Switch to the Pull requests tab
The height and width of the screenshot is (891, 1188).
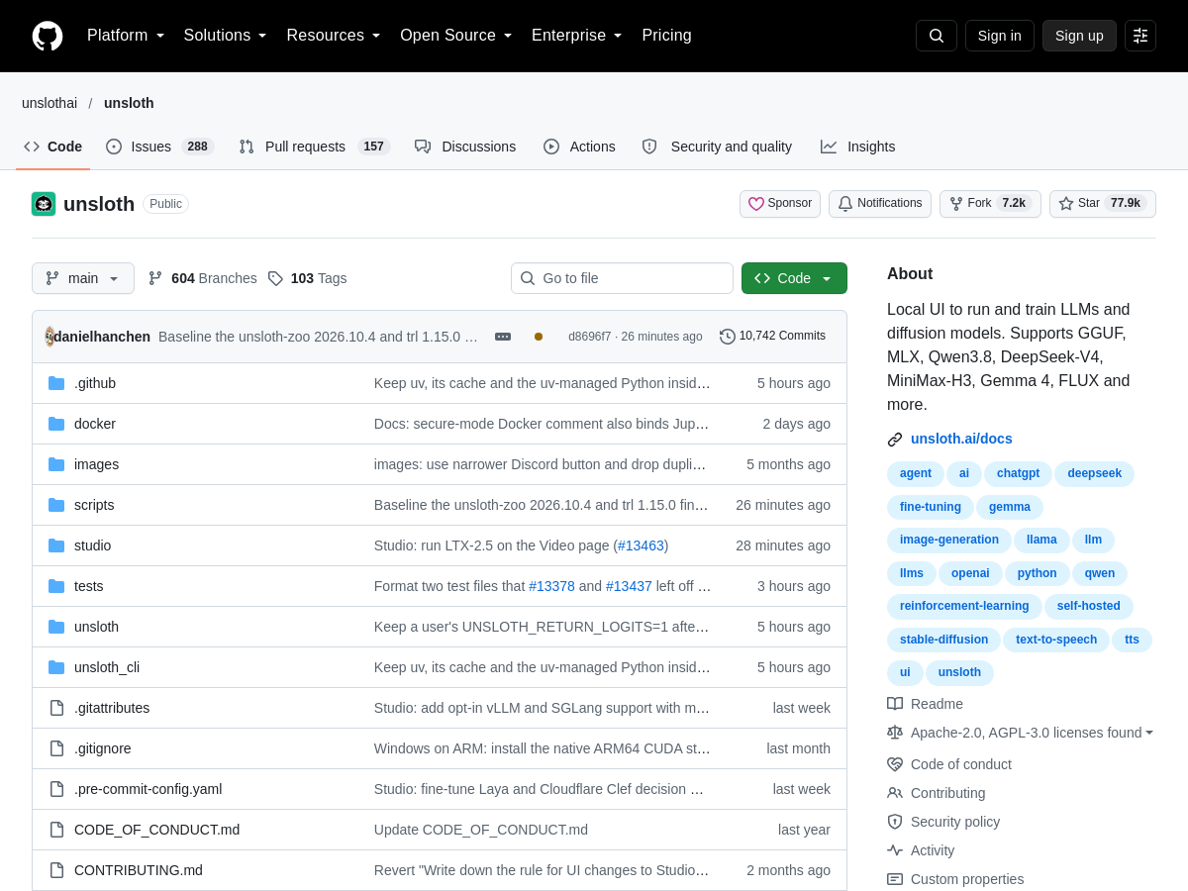tap(315, 147)
